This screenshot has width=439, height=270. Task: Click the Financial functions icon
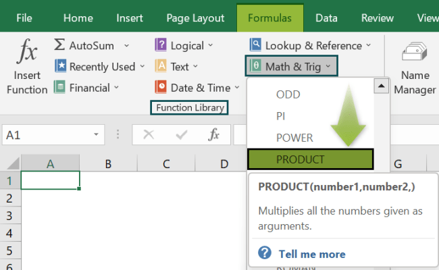pos(59,87)
